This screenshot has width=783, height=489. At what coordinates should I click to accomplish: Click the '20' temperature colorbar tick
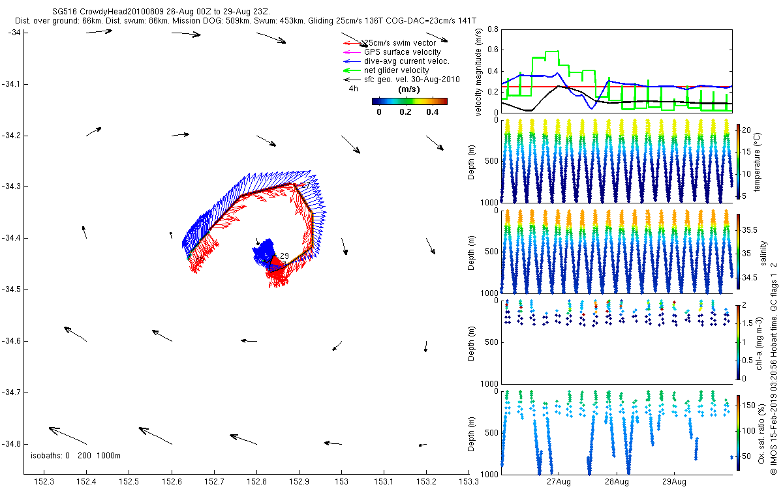747,130
